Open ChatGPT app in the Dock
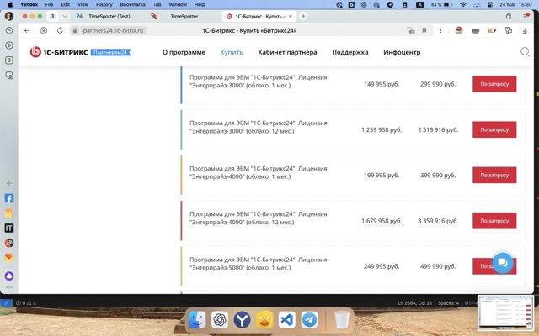 point(219,320)
